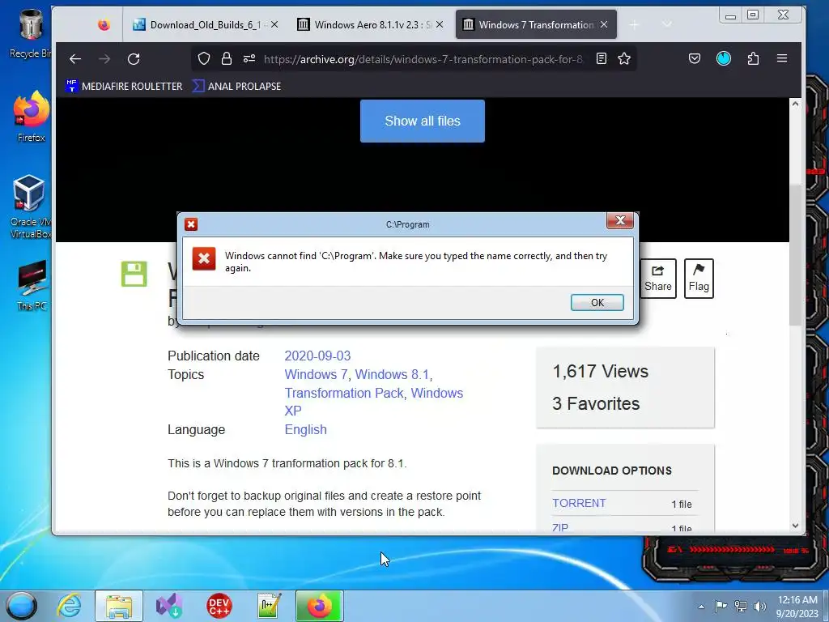Open the Recycle Bin desktop icon
Image resolution: width=829 pixels, height=622 pixels.
coord(30,34)
